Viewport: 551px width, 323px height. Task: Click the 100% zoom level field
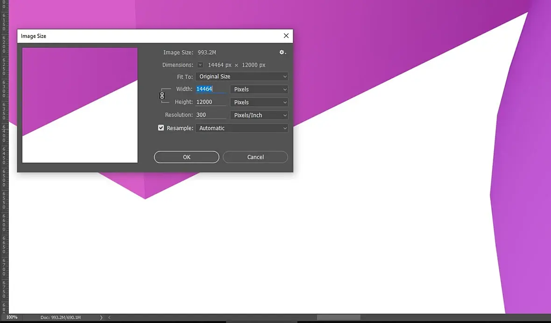pyautogui.click(x=12, y=317)
